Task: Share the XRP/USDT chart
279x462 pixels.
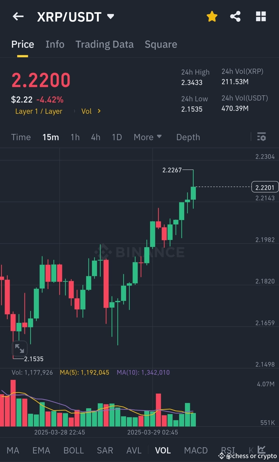Action: point(235,16)
